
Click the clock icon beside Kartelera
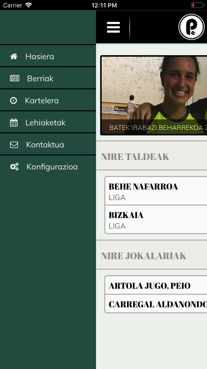[x=13, y=100]
